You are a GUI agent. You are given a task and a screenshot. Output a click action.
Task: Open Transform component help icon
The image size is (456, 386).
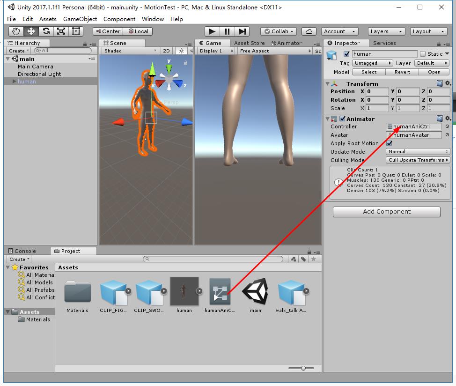(x=440, y=83)
